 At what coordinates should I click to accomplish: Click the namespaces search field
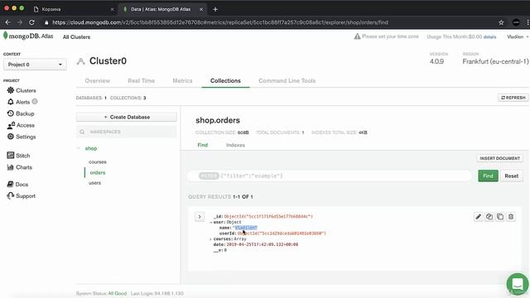pyautogui.click(x=127, y=132)
